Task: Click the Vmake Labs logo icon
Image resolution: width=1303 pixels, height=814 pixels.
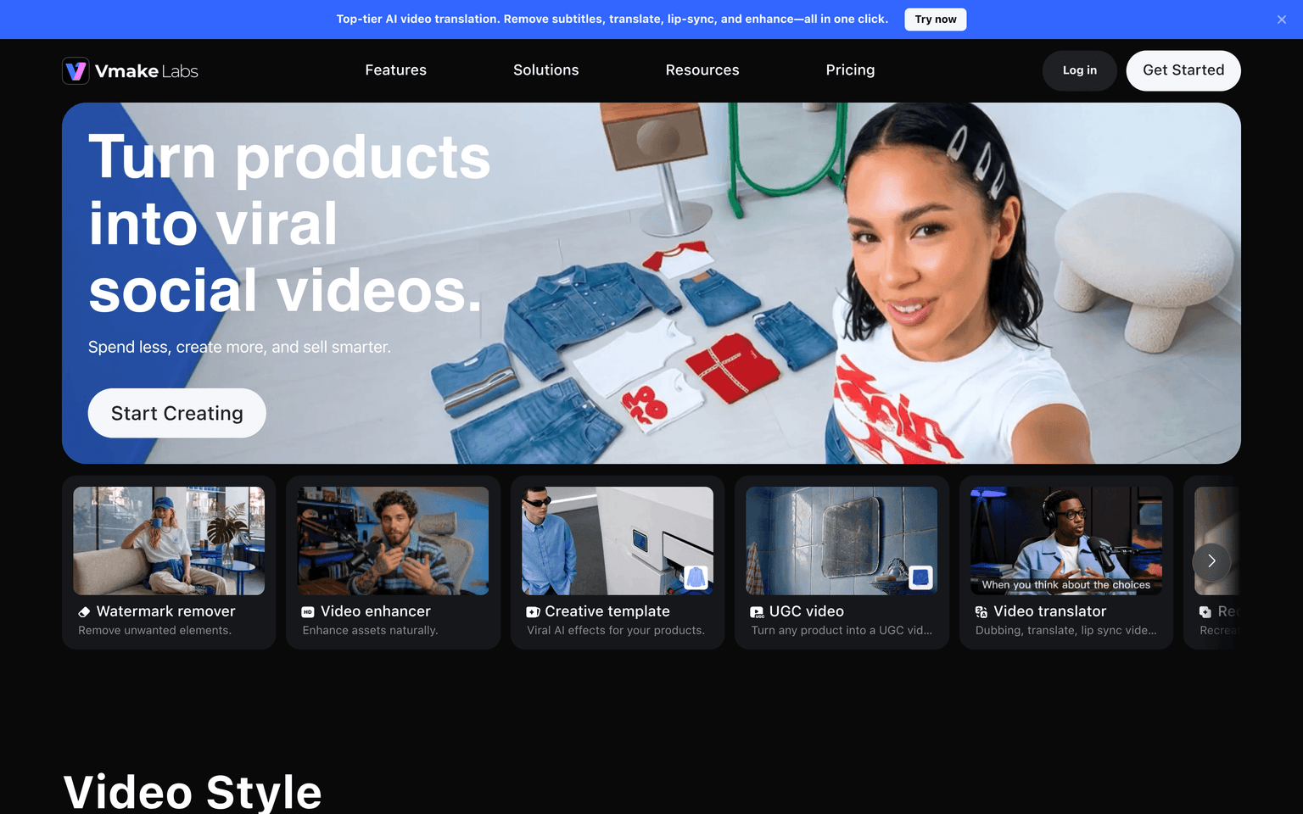Action: coord(75,70)
